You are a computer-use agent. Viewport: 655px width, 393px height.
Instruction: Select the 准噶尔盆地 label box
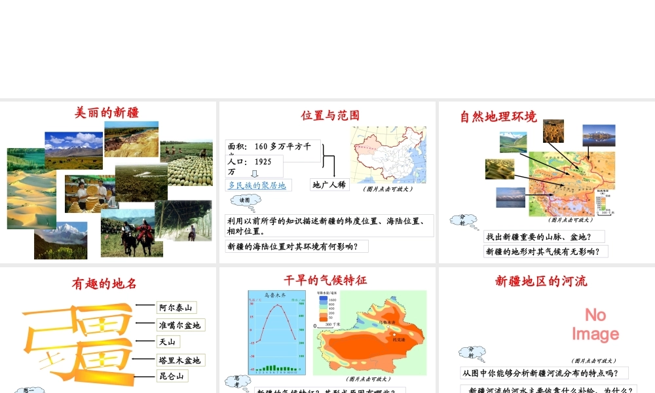point(181,325)
